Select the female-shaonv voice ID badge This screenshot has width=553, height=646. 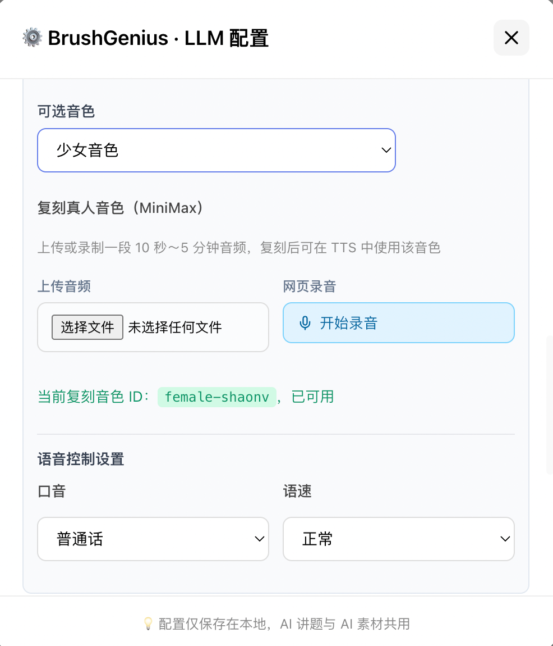point(217,397)
